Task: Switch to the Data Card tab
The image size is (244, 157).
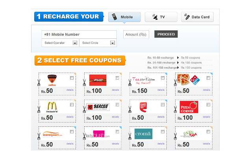Action: coord(197,17)
